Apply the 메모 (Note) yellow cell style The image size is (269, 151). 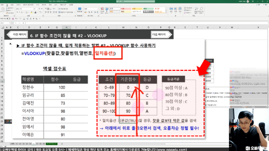pyautogui.click(x=126, y=12)
